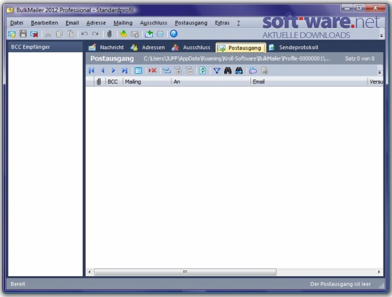Click the 'Satz 0 von 0' record counter
Screen dimensions: 392x297
[359, 59]
